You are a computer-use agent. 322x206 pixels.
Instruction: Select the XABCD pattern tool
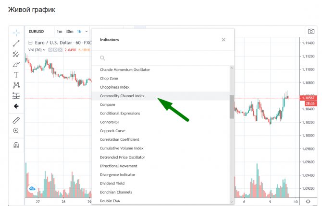[x=16, y=85]
